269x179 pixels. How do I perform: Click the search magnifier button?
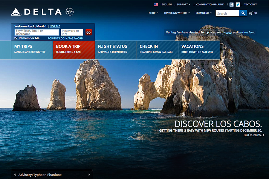(243, 13)
